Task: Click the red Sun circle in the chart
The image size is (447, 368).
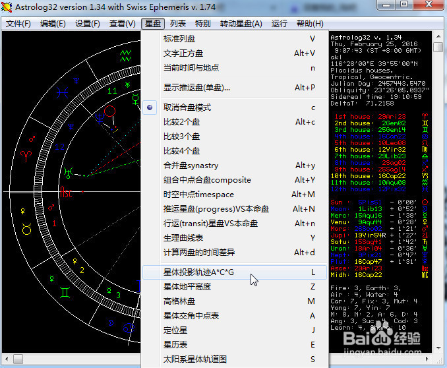Action: 109,111
